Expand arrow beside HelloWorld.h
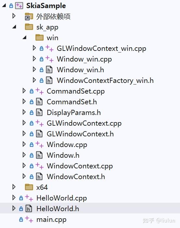 tap(14, 208)
